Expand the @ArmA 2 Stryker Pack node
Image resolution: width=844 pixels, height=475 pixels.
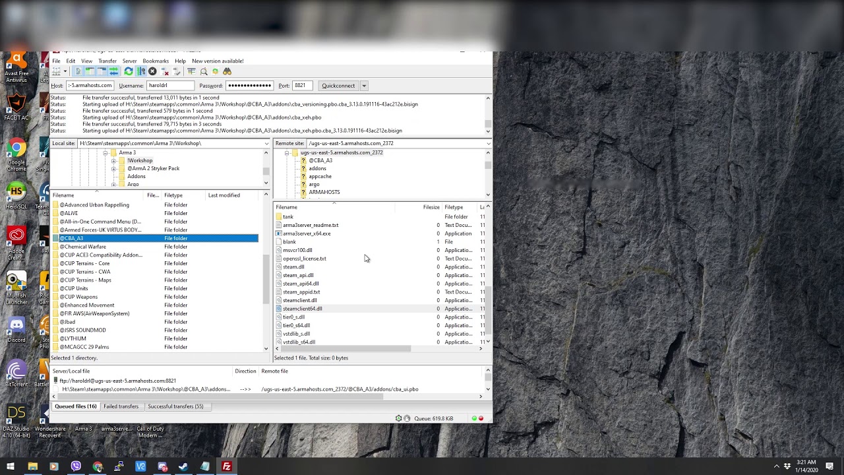click(113, 169)
